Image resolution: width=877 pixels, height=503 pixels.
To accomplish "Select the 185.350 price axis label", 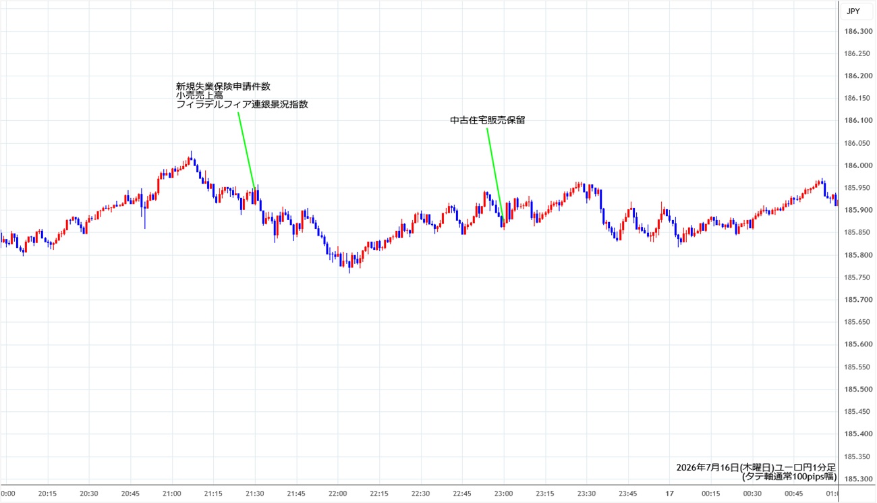I will pos(857,456).
